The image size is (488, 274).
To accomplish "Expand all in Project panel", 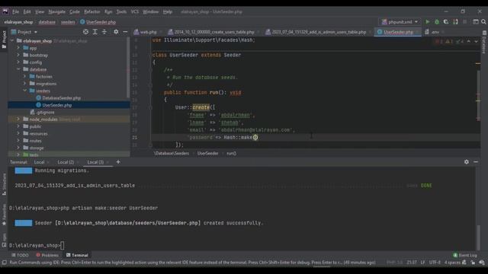I will [95, 32].
